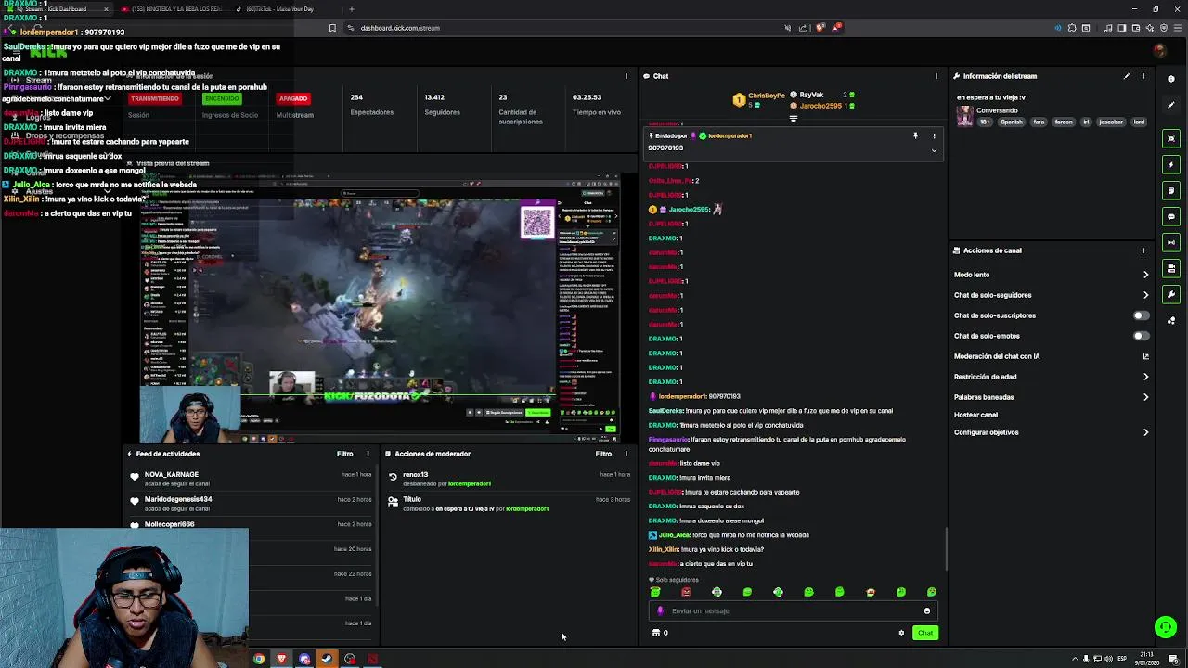Open Acciones de canal options menu
1188x668 pixels.
(1143, 250)
